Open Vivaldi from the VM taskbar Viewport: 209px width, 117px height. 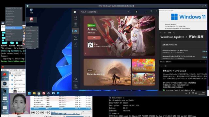coord(44,93)
